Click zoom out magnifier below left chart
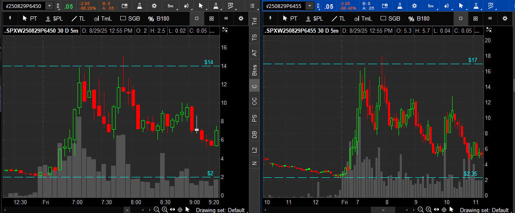 pyautogui.click(x=156, y=210)
